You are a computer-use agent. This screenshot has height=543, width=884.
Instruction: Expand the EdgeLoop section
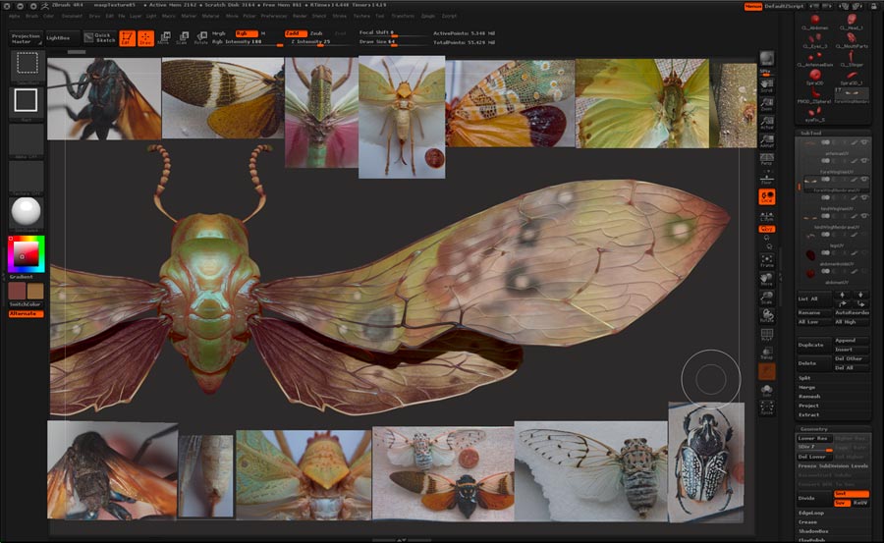click(x=811, y=514)
